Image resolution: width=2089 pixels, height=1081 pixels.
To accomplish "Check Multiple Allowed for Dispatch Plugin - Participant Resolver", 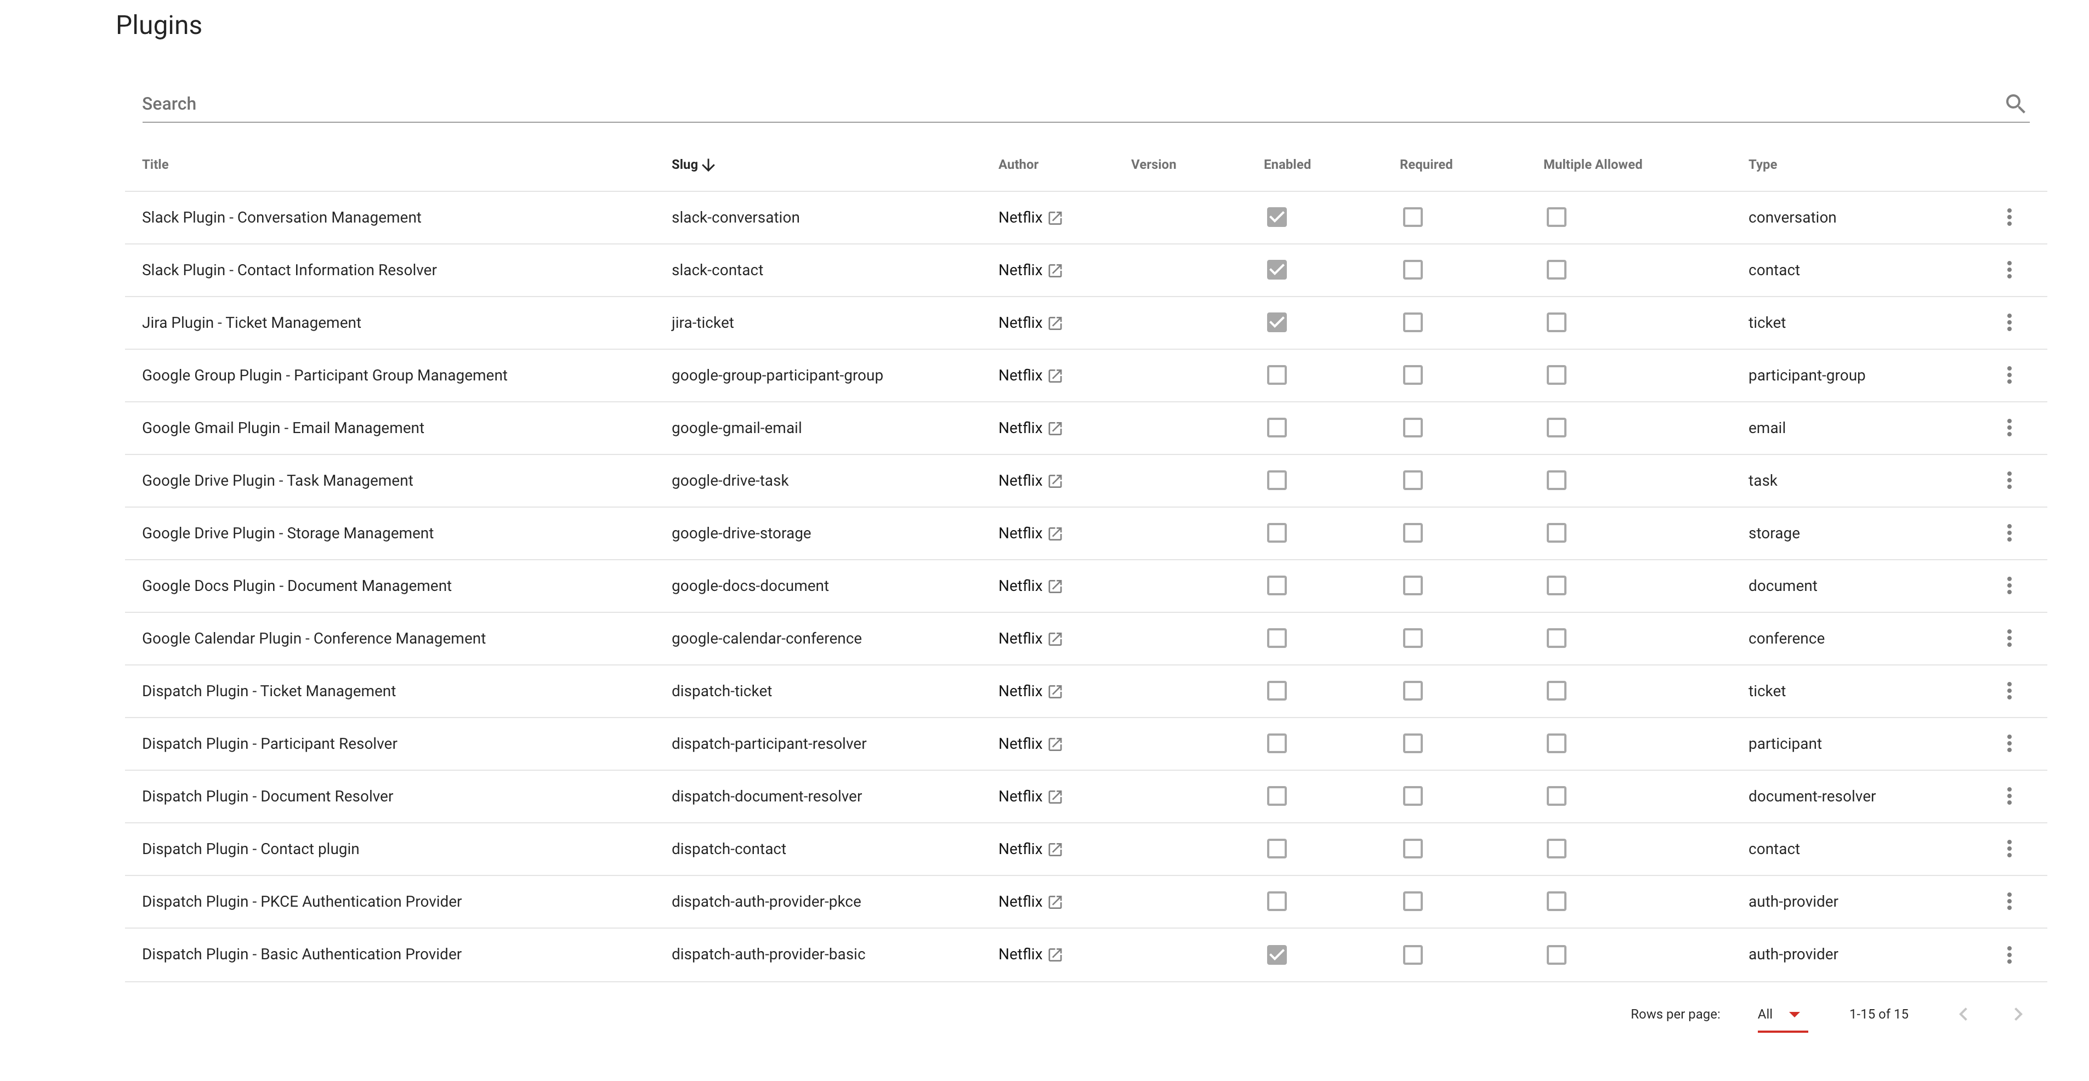I will (x=1556, y=743).
